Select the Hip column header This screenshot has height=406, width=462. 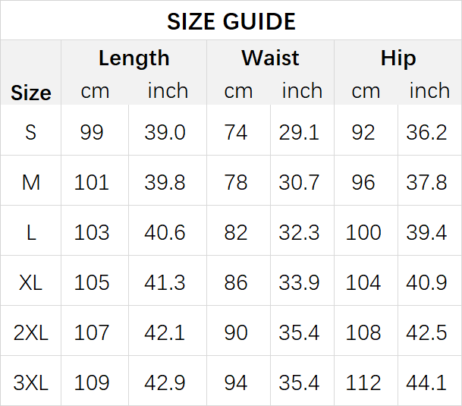pos(398,58)
